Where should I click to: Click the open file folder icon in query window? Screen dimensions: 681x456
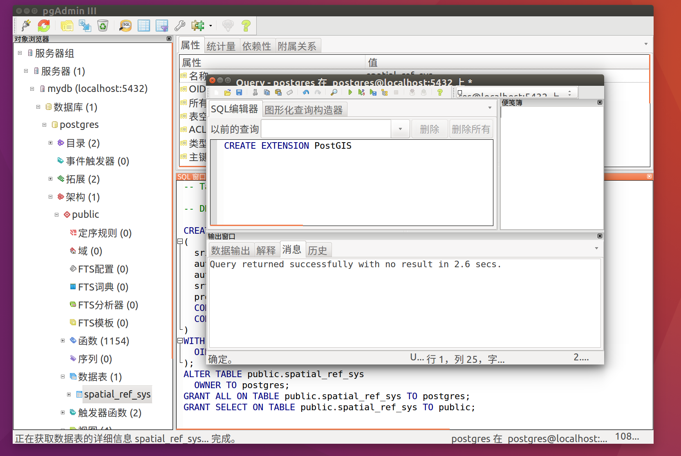click(x=228, y=92)
